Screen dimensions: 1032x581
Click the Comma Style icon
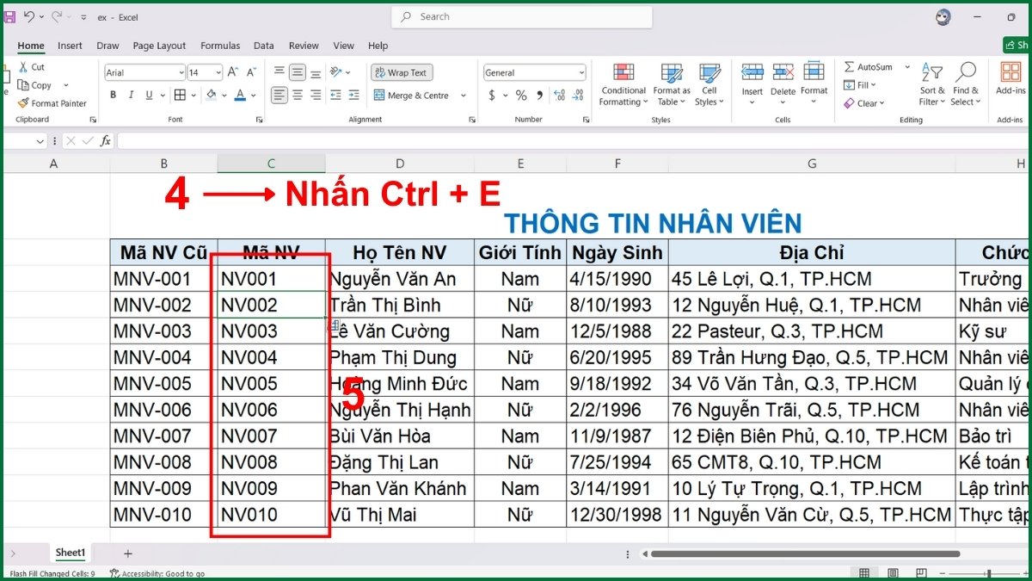pyautogui.click(x=539, y=96)
